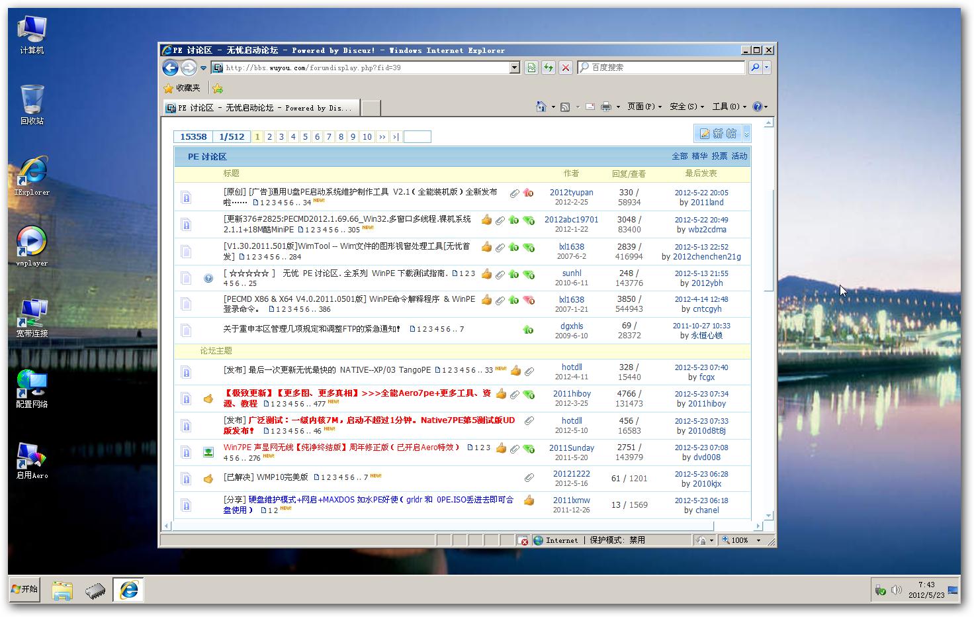Click the search magnifier button
Screen dimensions: 974x617
755,68
